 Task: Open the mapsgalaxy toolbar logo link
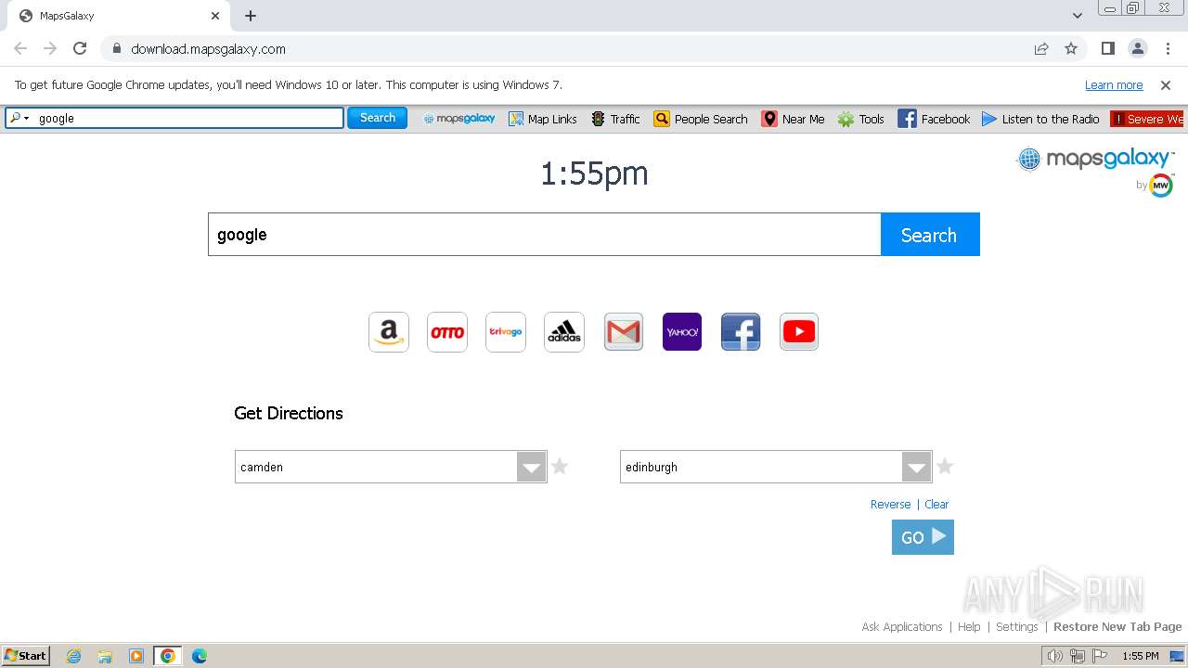[x=459, y=119]
